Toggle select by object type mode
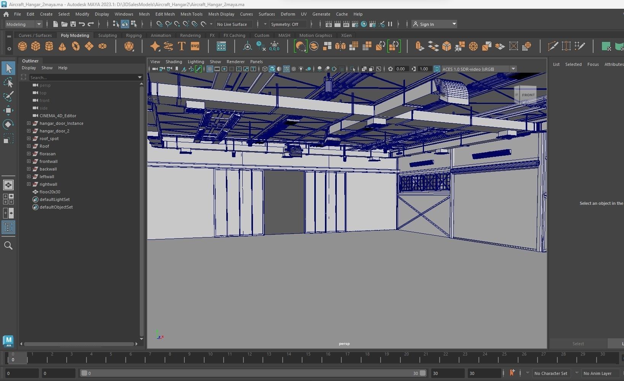The height and width of the screenshot is (381, 624). [125, 24]
